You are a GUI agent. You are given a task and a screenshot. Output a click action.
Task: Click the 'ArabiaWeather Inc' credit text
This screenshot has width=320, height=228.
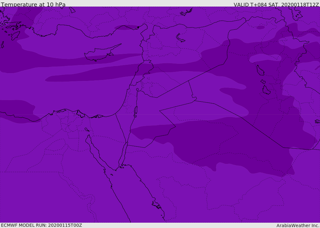pos(297,225)
